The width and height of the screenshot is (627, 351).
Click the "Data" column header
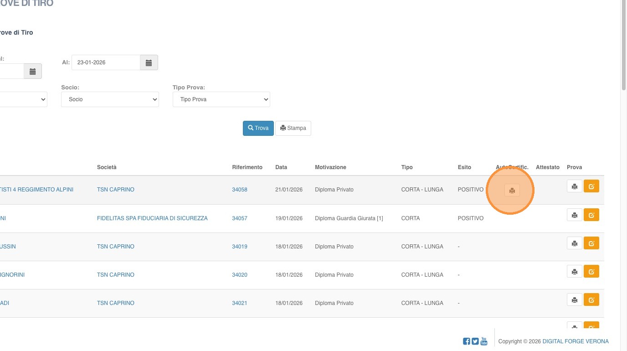point(281,167)
